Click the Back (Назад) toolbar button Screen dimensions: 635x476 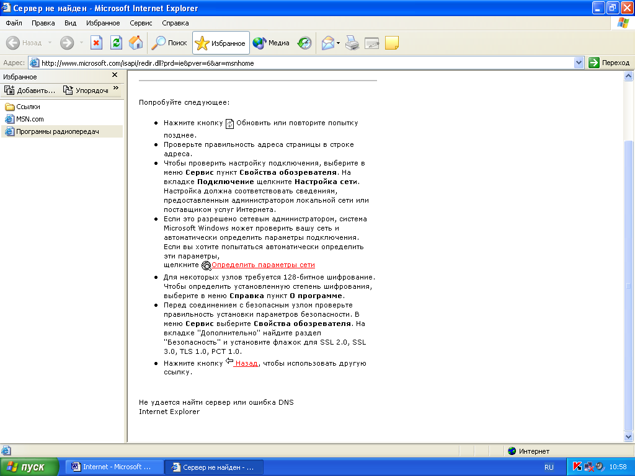(x=24, y=43)
